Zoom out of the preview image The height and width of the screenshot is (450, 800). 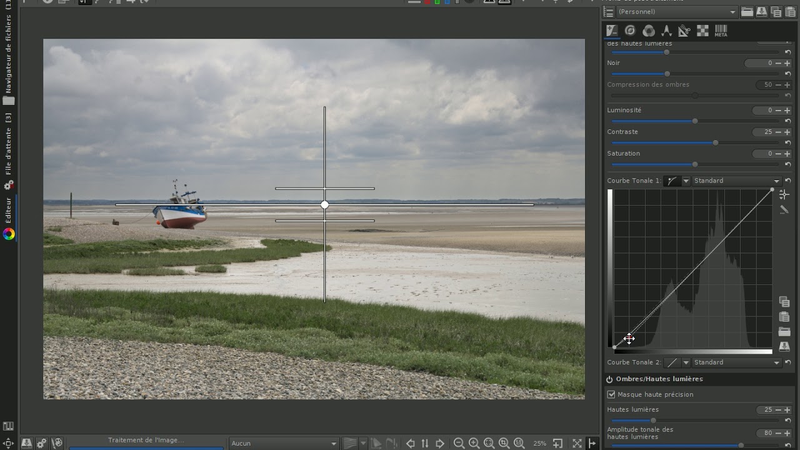point(459,443)
